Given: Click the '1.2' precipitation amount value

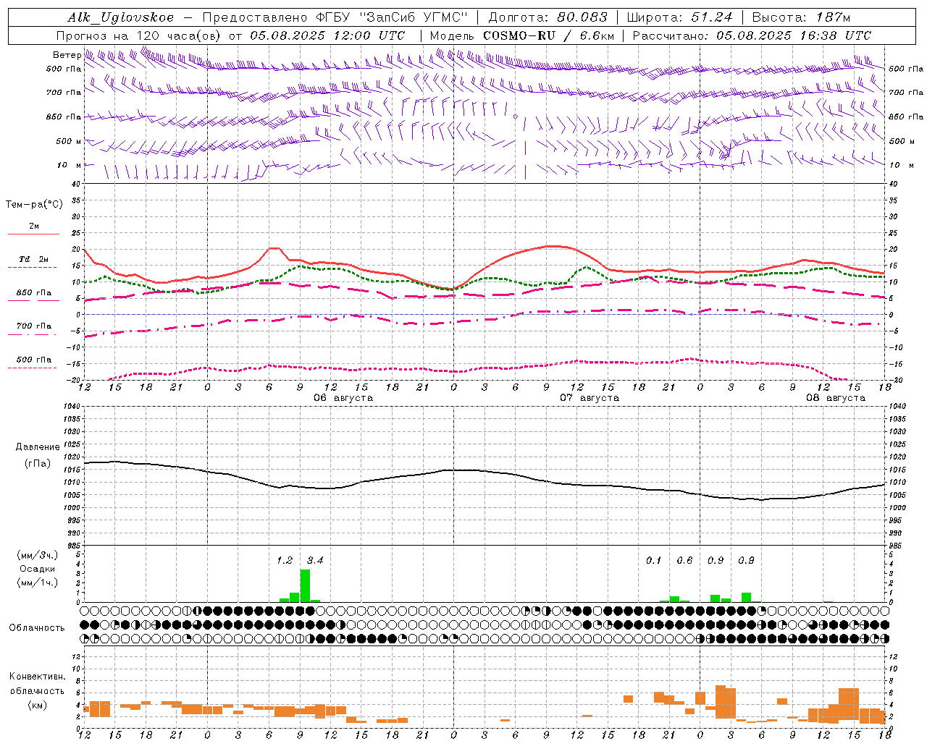Looking at the screenshot, I should pyautogui.click(x=285, y=560).
